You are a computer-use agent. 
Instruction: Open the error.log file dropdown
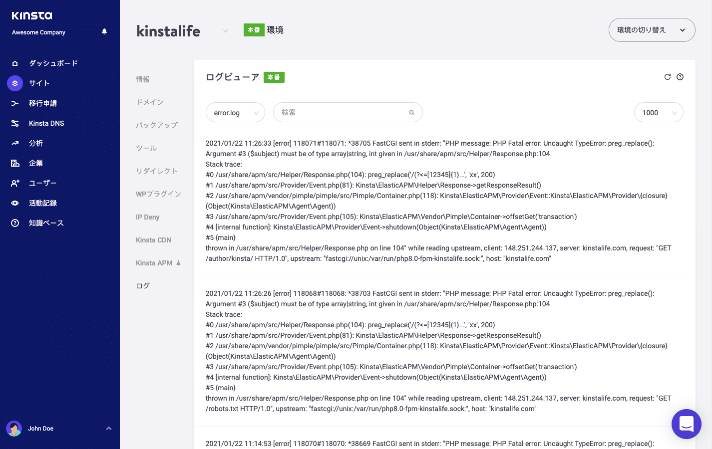235,113
